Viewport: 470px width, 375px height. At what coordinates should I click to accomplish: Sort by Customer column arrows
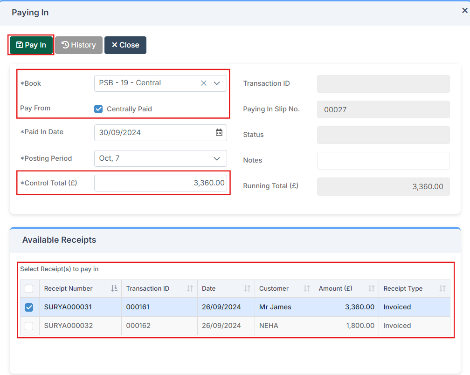[x=307, y=289]
